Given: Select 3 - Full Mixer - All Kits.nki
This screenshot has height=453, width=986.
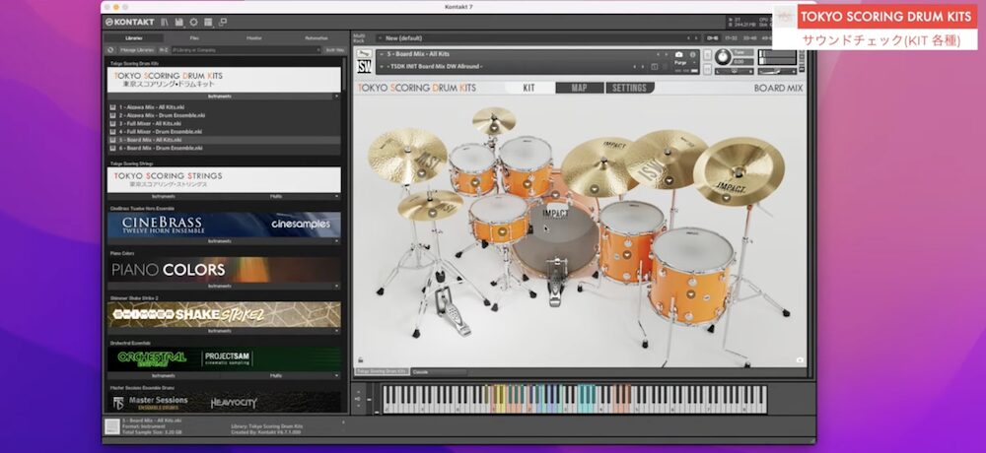Looking at the screenshot, I should pyautogui.click(x=150, y=124).
